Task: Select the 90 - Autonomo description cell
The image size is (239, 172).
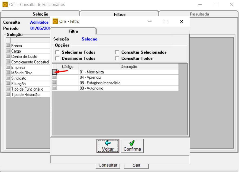Action: click(129, 88)
